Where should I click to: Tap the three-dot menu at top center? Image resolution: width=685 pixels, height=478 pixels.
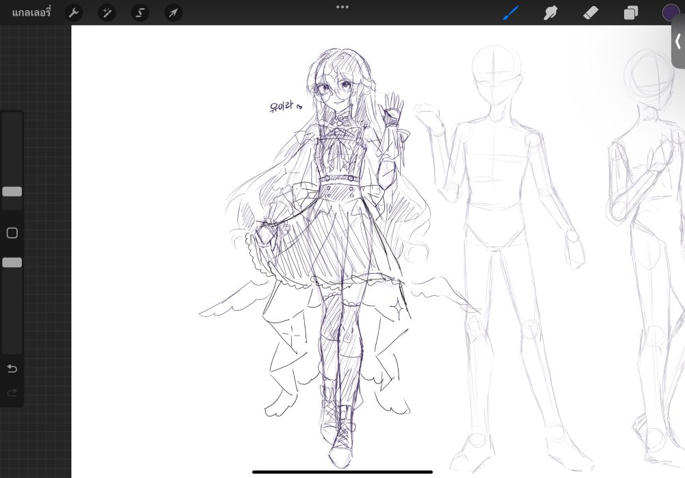tap(342, 7)
